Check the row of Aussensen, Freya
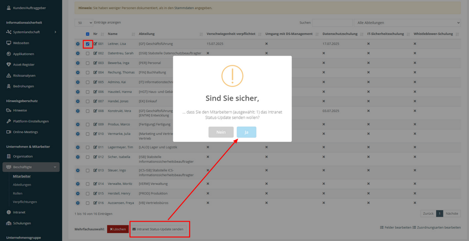Screen dimensions: 469x241 tap(88, 203)
